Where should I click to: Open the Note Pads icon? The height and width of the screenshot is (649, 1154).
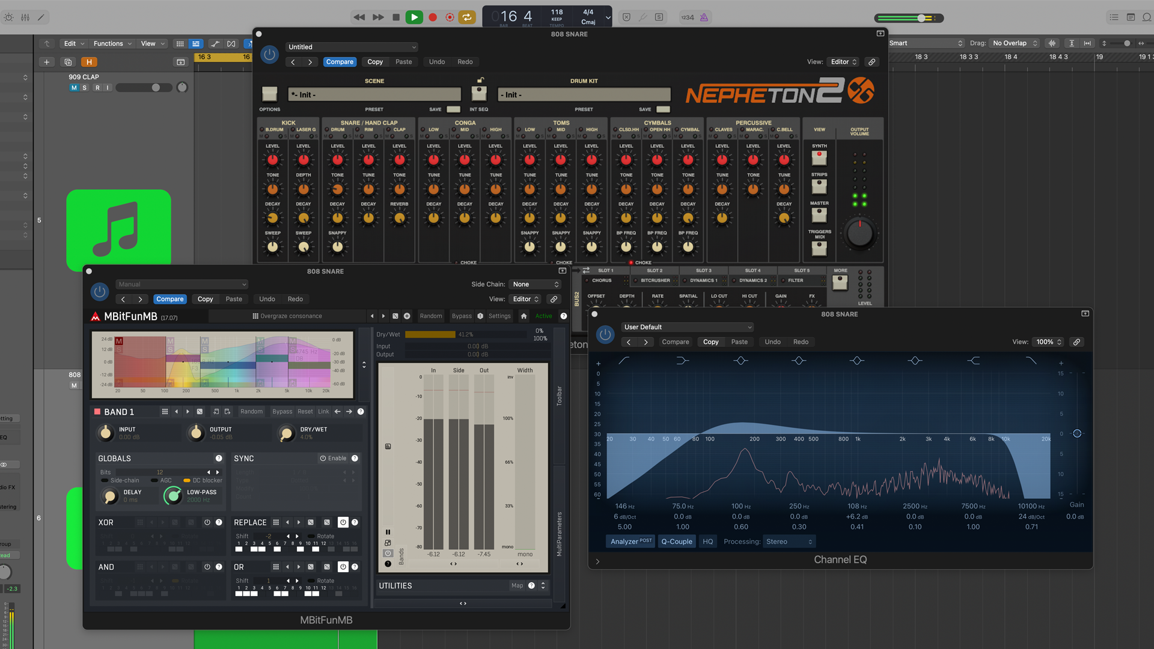click(x=1131, y=17)
